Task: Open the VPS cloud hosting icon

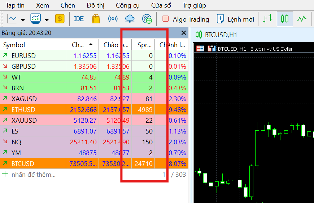Action: [130, 19]
